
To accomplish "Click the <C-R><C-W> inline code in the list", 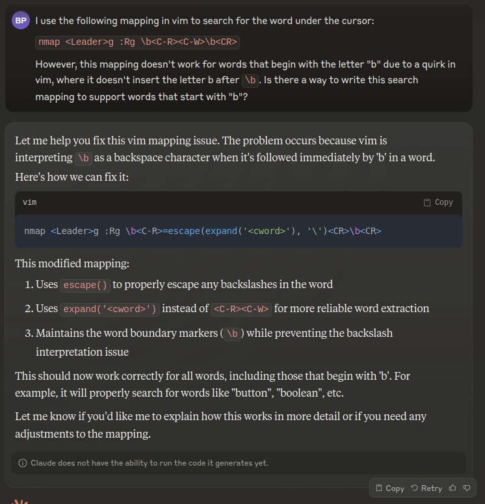I will pyautogui.click(x=242, y=309).
